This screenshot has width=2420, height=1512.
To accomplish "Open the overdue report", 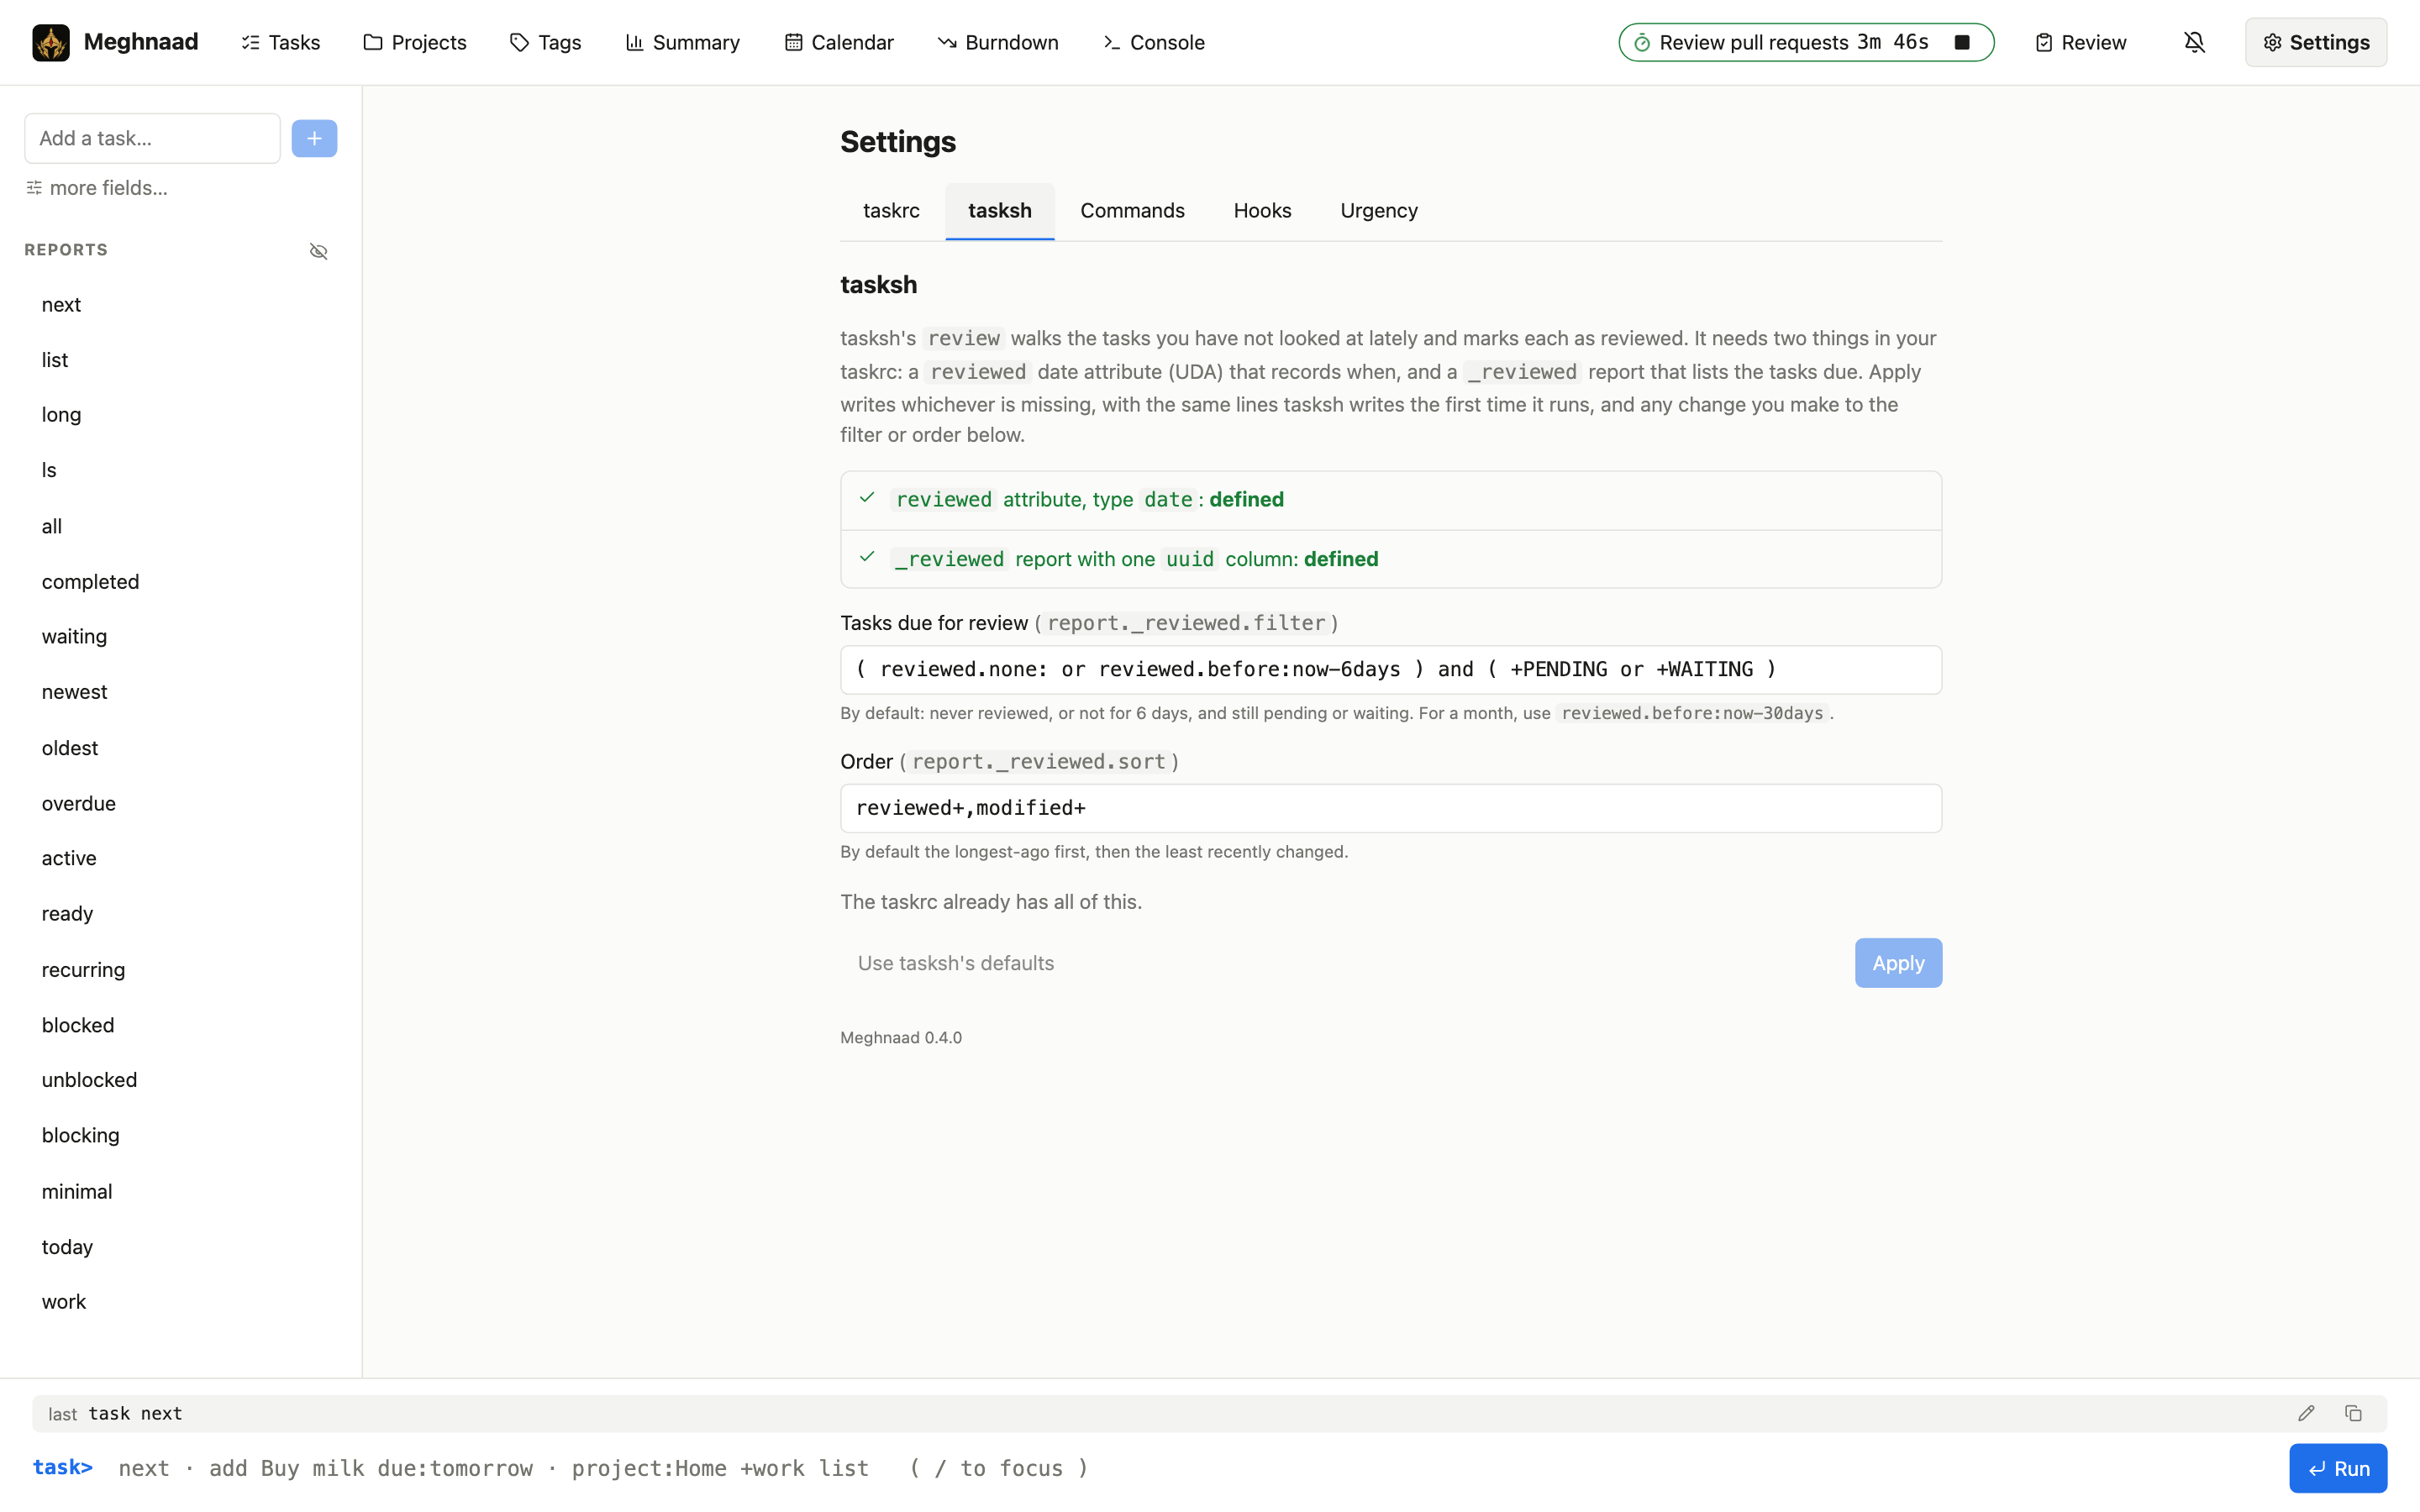I will [181, 804].
